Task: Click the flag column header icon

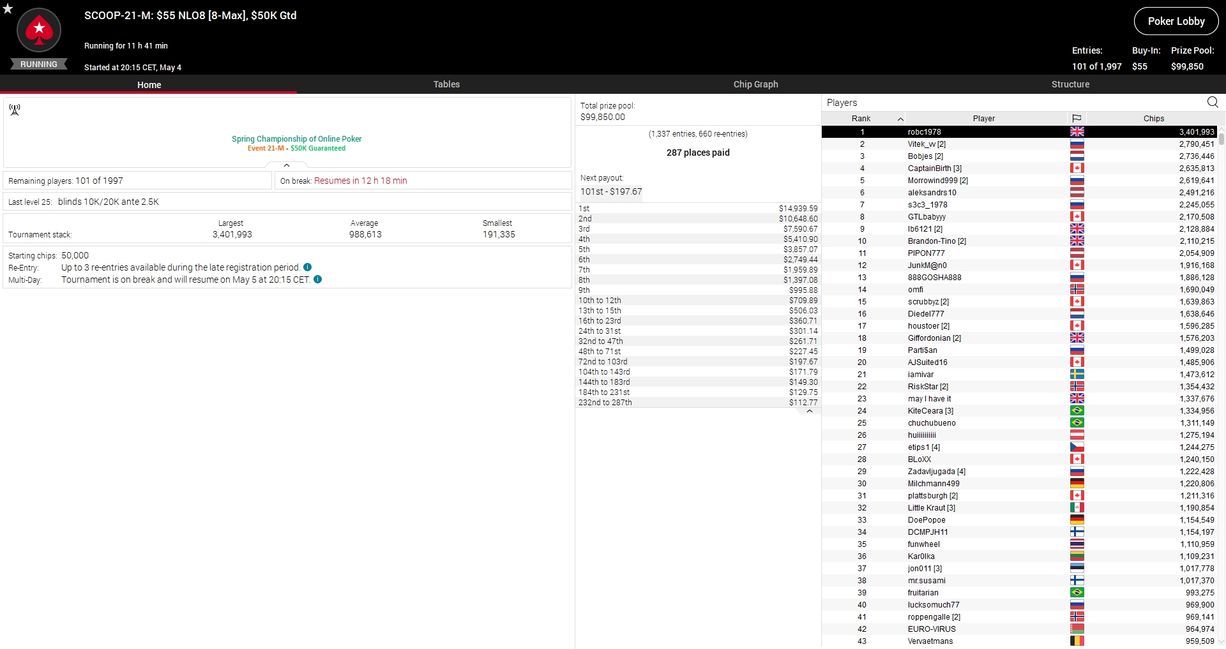Action: [x=1077, y=118]
